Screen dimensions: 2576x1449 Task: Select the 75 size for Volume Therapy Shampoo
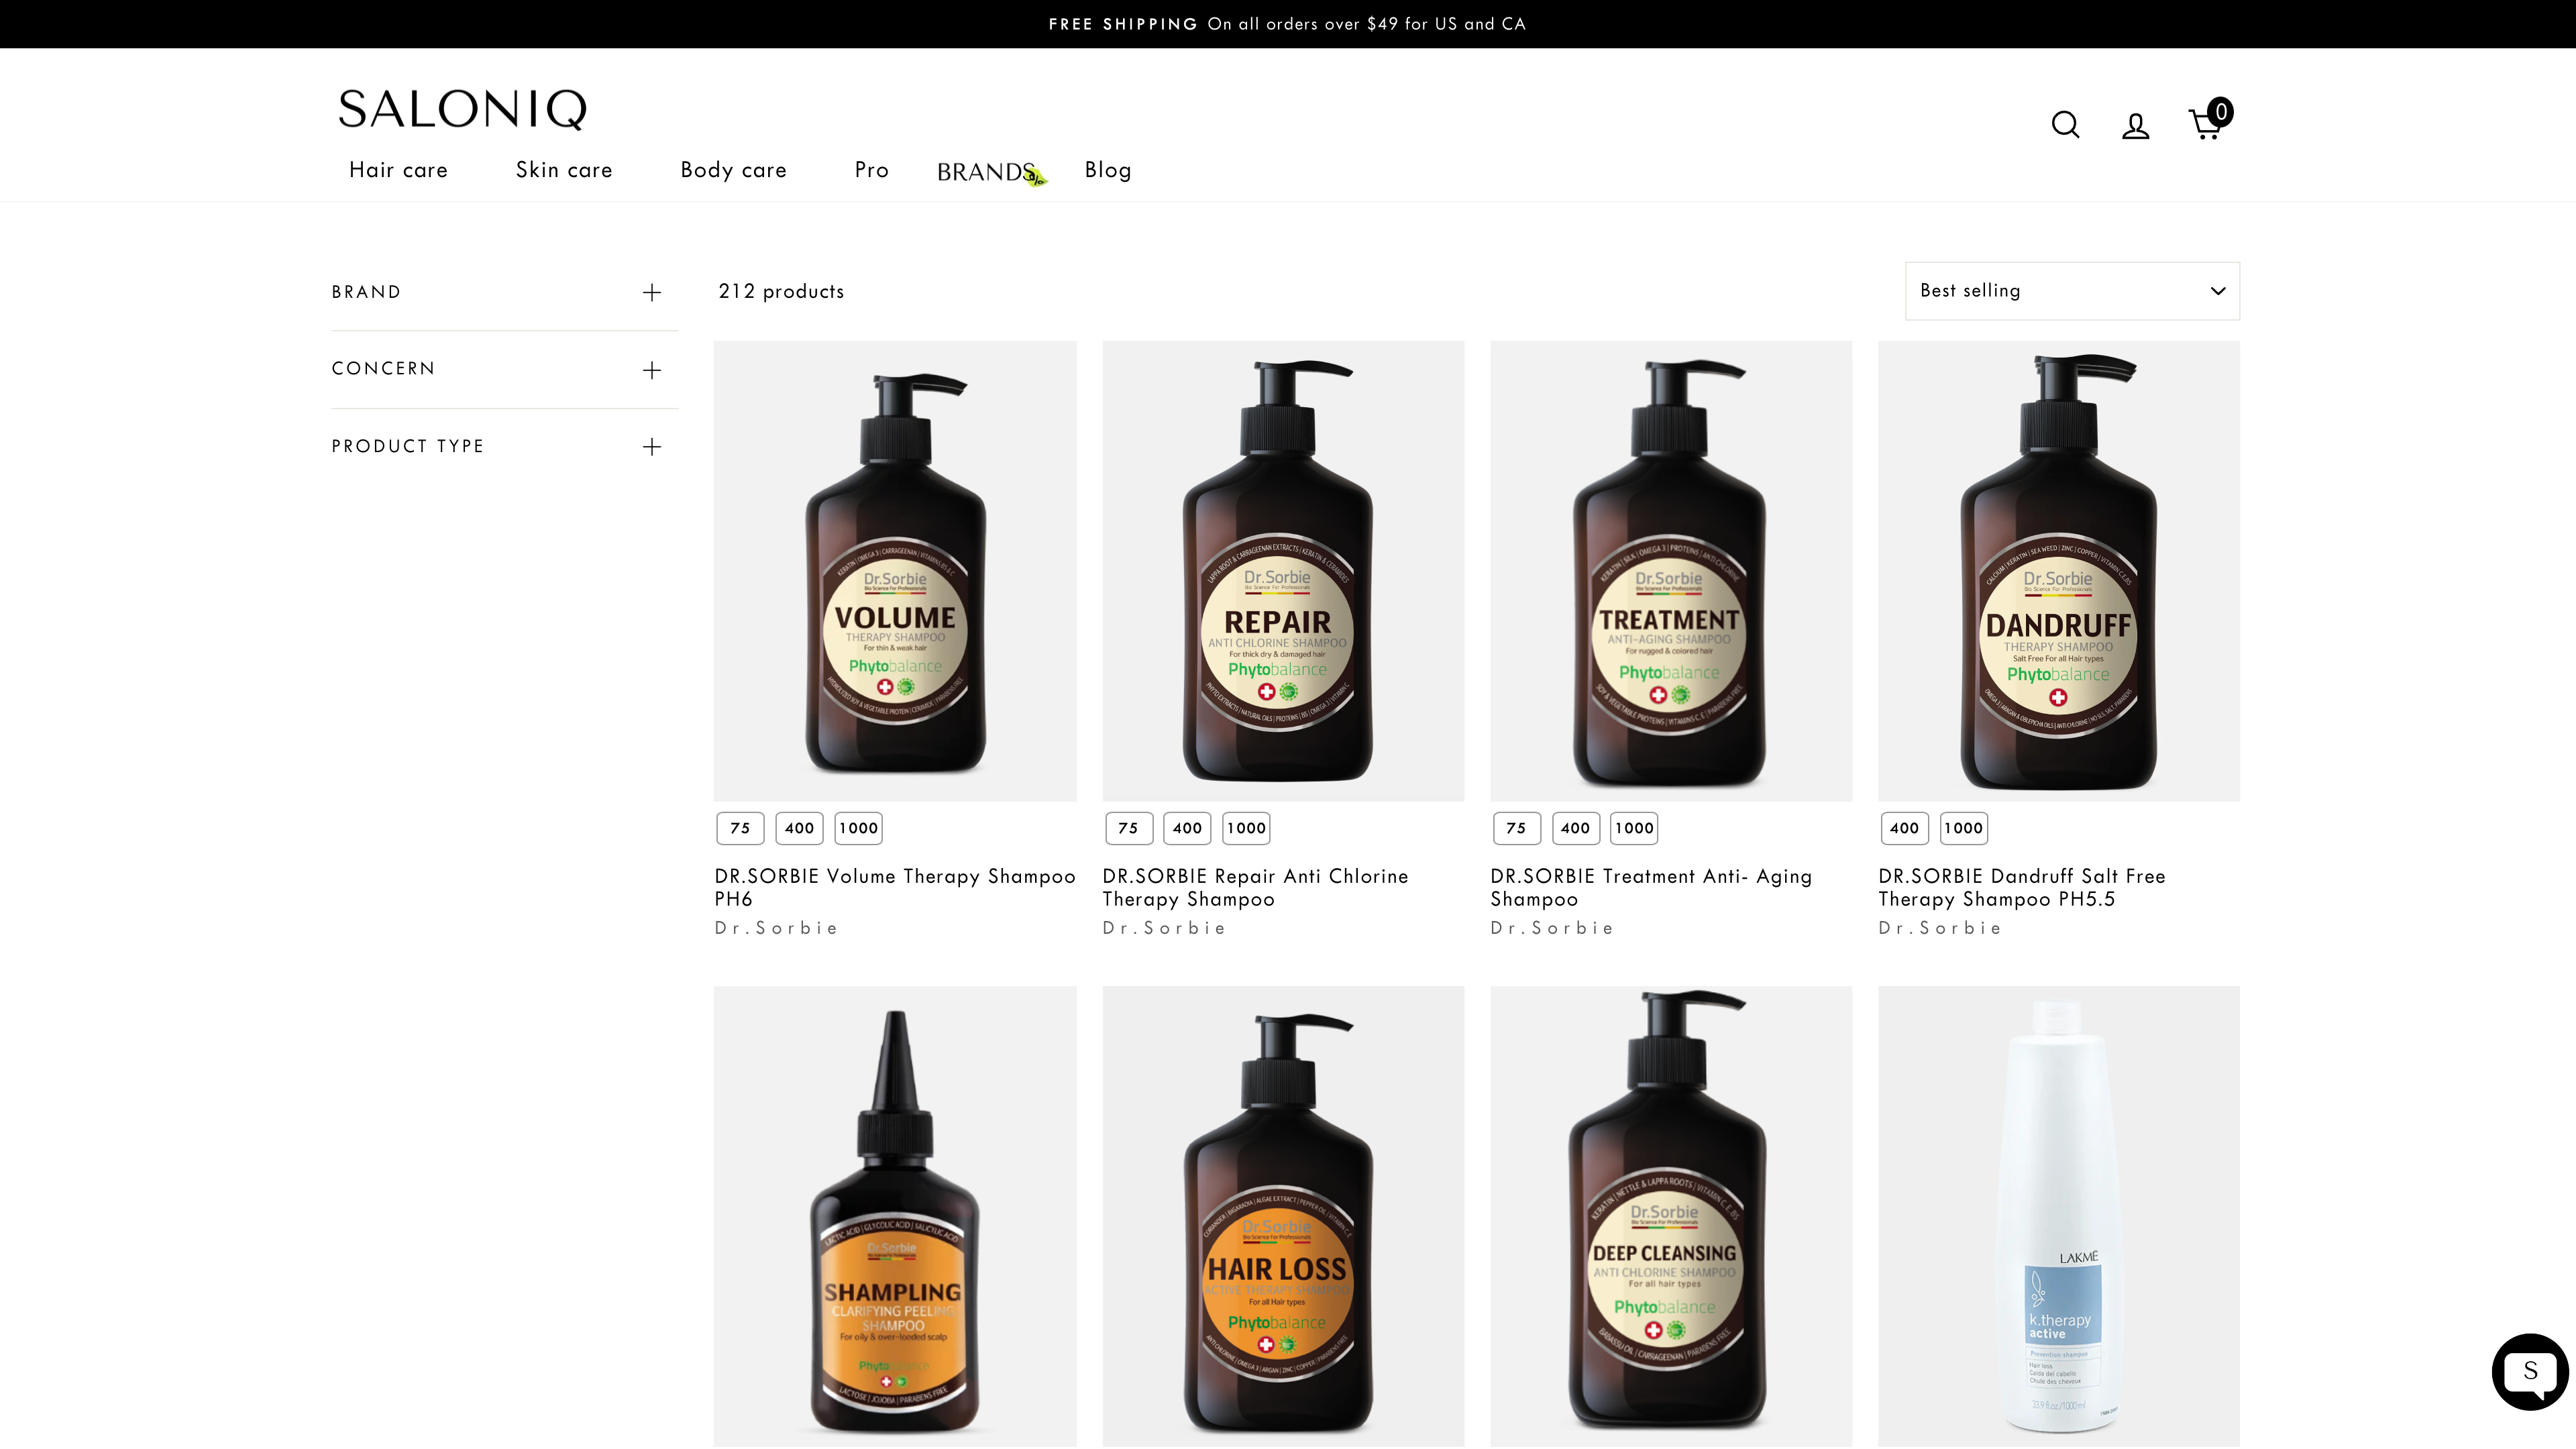tap(739, 828)
